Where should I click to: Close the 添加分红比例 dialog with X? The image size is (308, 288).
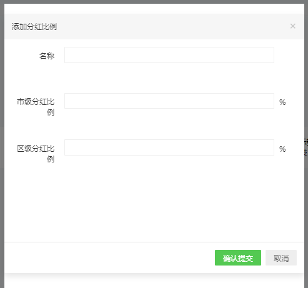[x=292, y=26]
